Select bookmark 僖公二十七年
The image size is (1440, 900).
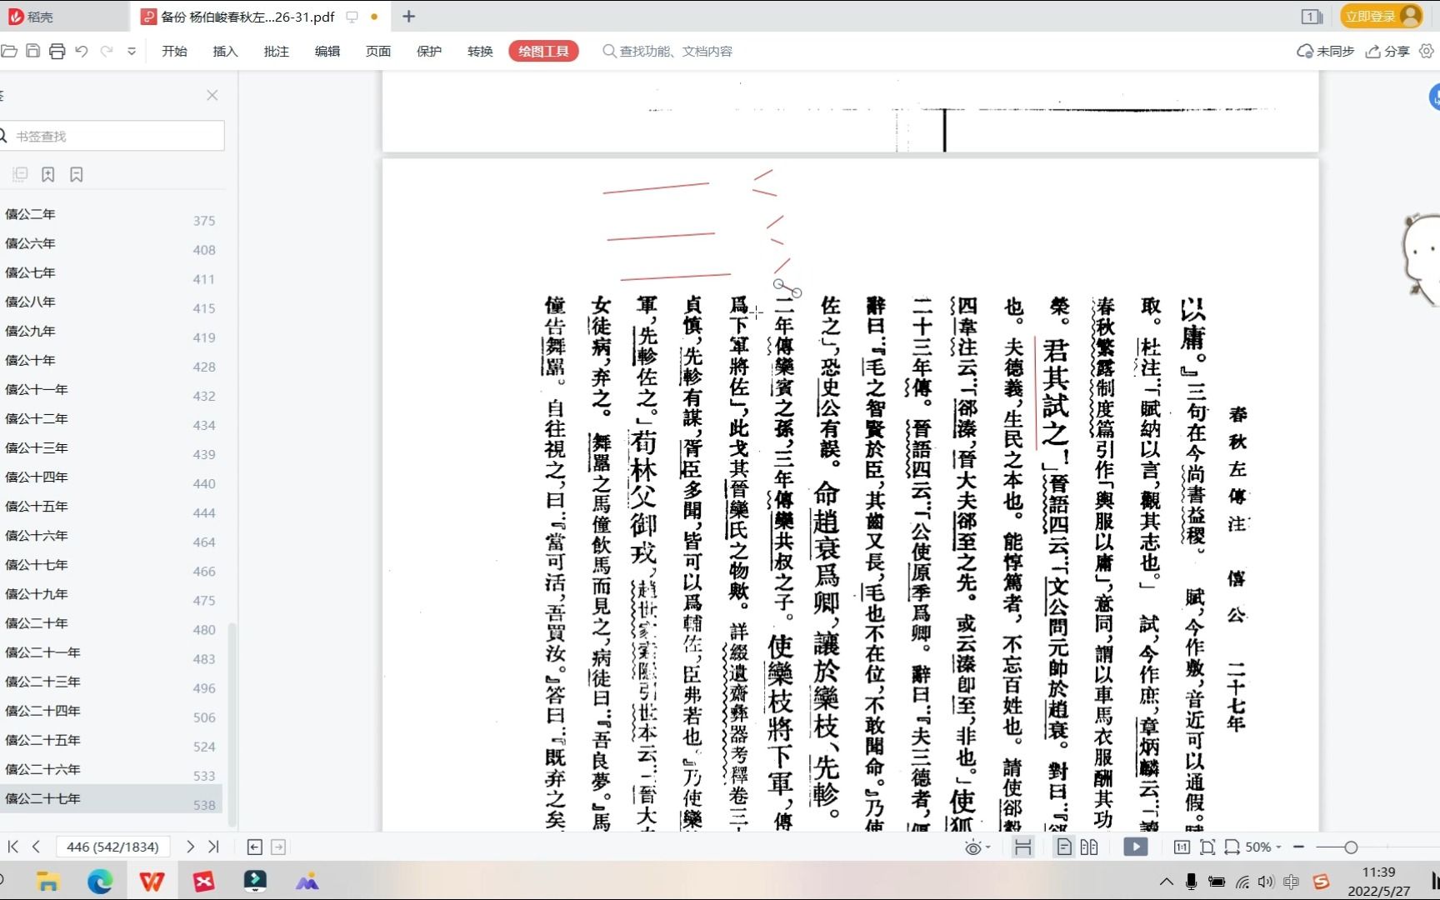[111, 798]
